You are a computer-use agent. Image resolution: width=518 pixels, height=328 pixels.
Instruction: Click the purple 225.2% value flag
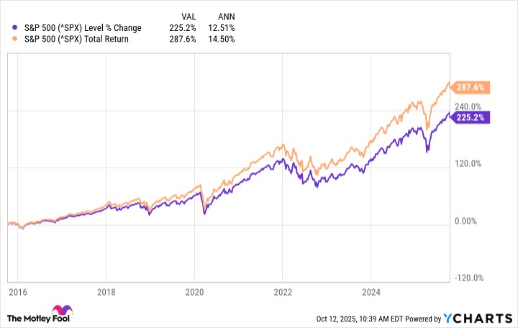pos(471,117)
